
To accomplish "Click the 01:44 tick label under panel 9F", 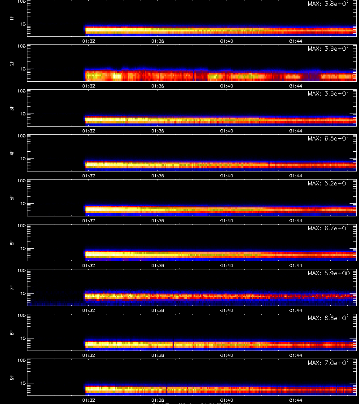I will 296,400.
